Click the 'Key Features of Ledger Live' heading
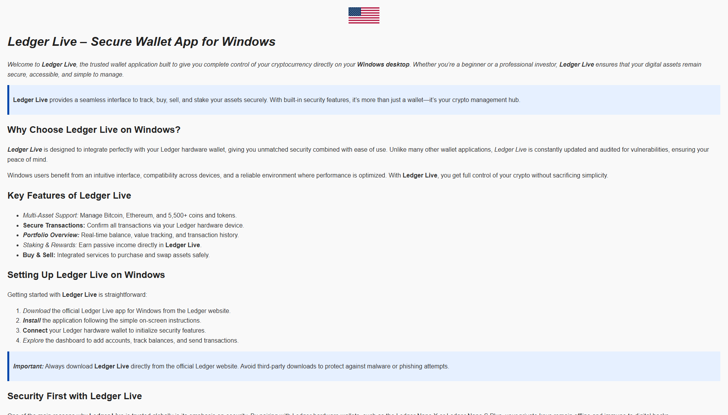 [69, 196]
